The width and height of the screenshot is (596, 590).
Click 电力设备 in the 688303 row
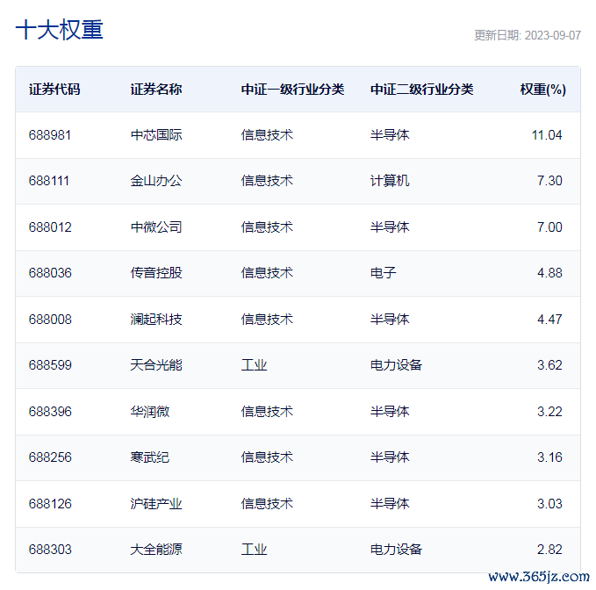(x=396, y=550)
